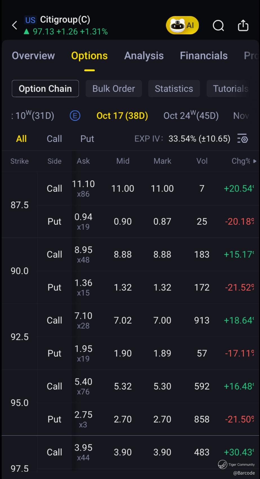Tap the search magnifier icon
This screenshot has height=479, width=260.
pyautogui.click(x=218, y=26)
